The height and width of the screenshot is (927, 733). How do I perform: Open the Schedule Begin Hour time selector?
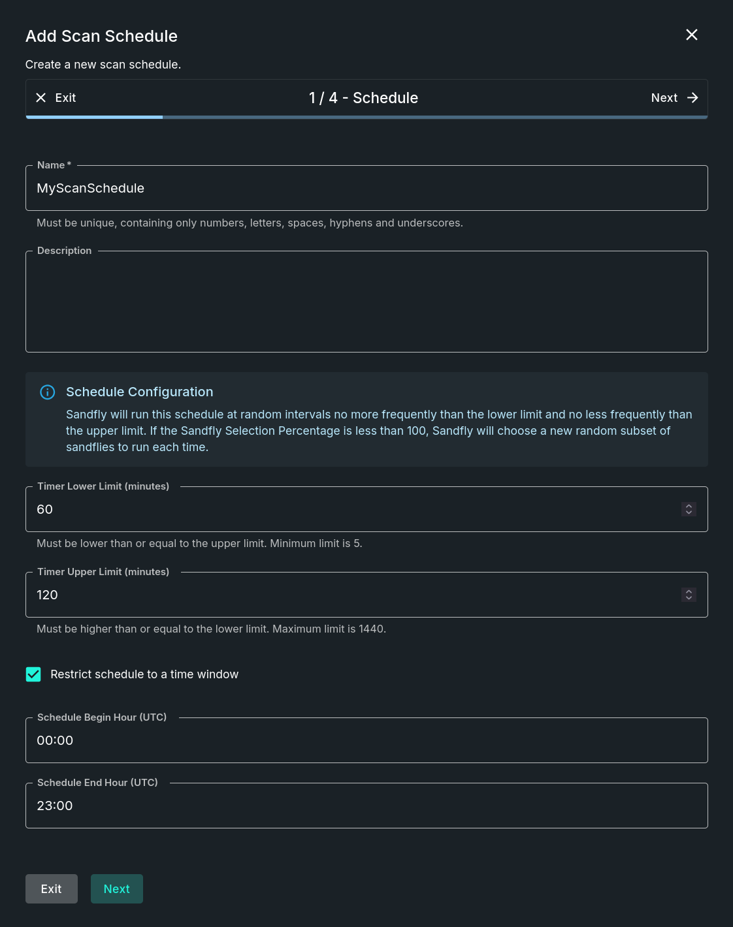(366, 740)
